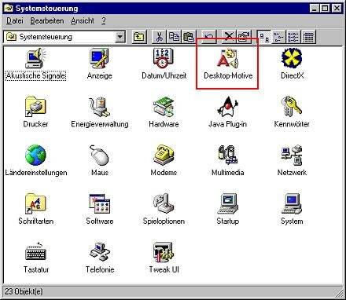Select the Datum/Uhrzeit icon
The image size is (346, 300).
(x=164, y=58)
